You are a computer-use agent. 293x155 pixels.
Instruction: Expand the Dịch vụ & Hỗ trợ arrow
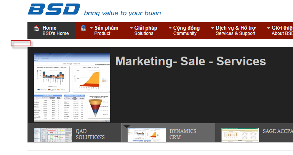click(x=213, y=28)
